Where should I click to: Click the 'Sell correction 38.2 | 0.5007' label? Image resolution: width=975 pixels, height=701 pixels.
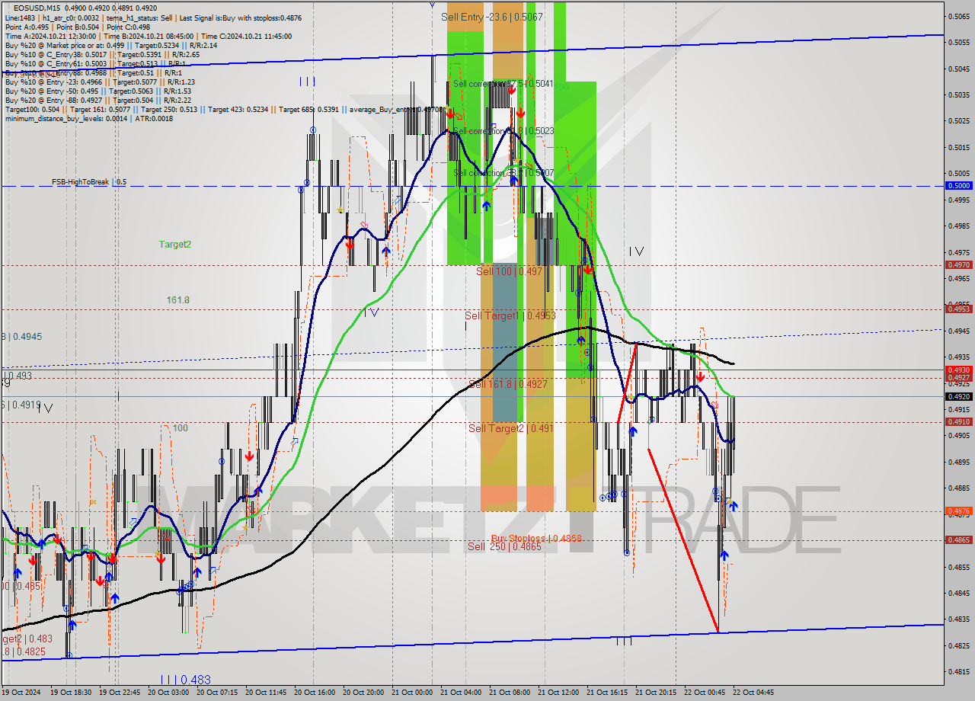tap(503, 173)
